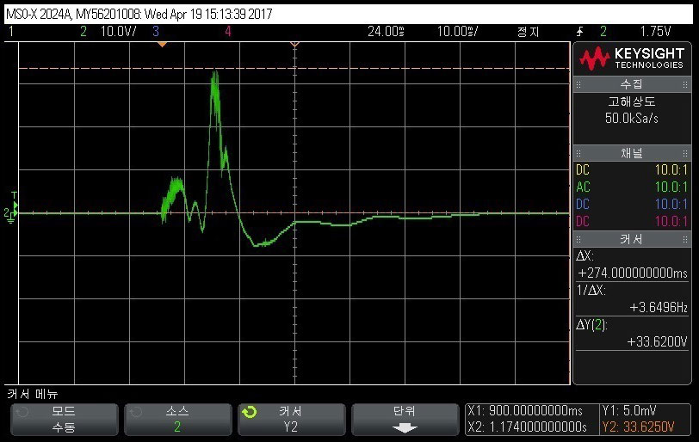Click the time reference marker at top center
The height and width of the screenshot is (442, 699).
pyautogui.click(x=294, y=43)
